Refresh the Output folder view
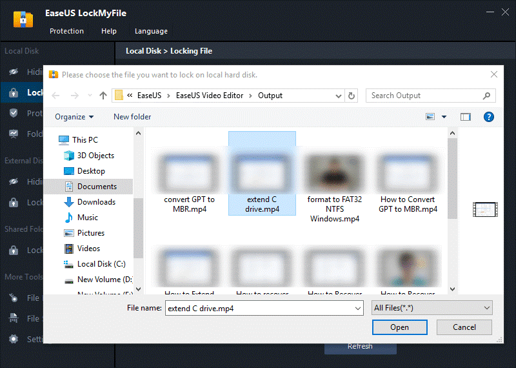Viewport: 516px width, 368px height. tap(351, 96)
